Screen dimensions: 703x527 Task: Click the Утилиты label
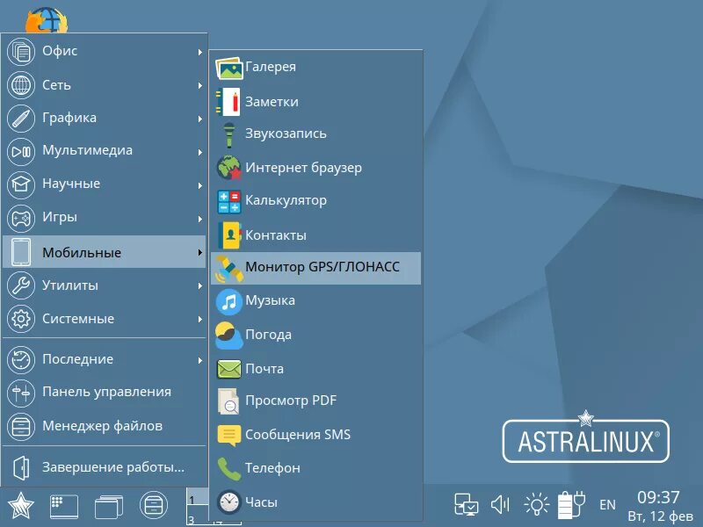point(70,285)
